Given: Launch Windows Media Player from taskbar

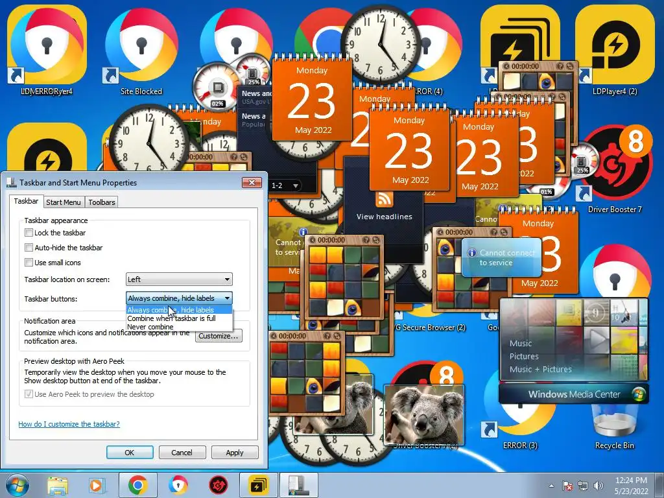Looking at the screenshot, I should point(97,485).
